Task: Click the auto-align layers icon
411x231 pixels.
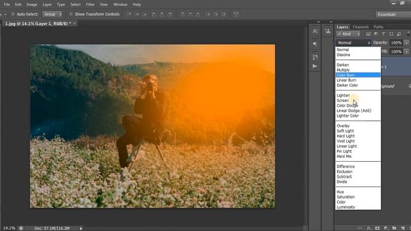Action: tap(236, 14)
